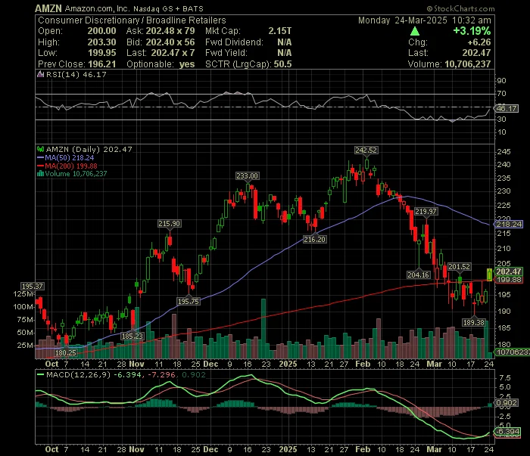The width and height of the screenshot is (530, 456).
Task: Click the 195.37 price label at chart left
Action: pos(33,286)
